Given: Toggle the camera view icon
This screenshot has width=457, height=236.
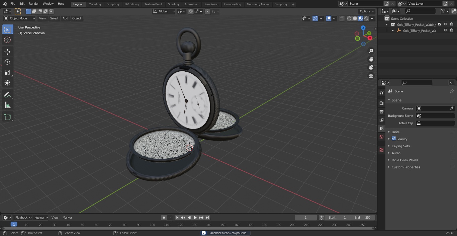Looking at the screenshot, I should tap(371, 68).
